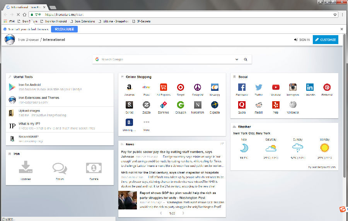Click the Facebook icon in Social
348x221 pixels.
[x=242, y=87]
